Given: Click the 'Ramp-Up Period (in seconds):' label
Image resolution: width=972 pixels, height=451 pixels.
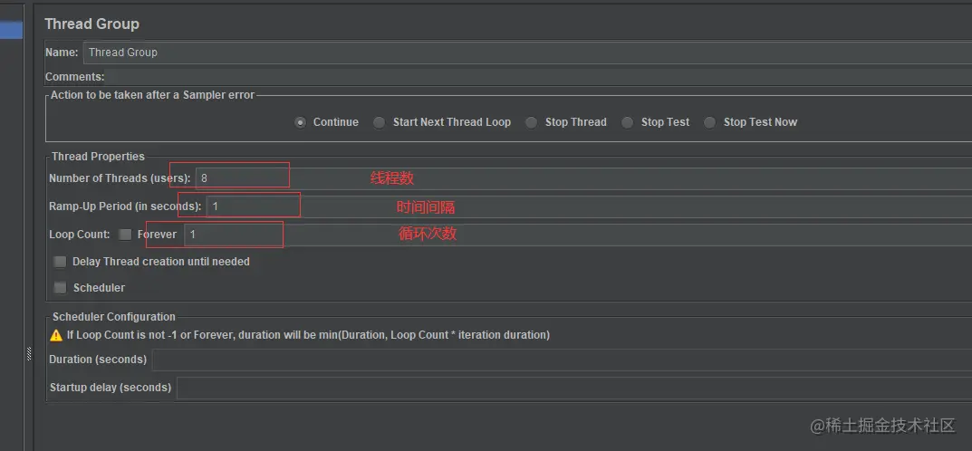Looking at the screenshot, I should point(125,206).
